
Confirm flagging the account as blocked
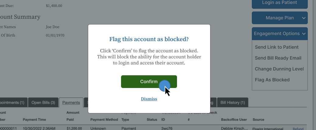coord(149,82)
